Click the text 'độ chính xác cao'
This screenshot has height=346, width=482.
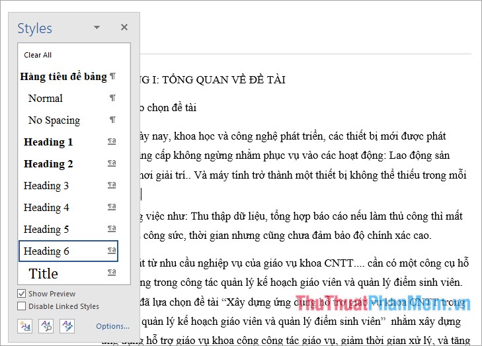[393, 236]
